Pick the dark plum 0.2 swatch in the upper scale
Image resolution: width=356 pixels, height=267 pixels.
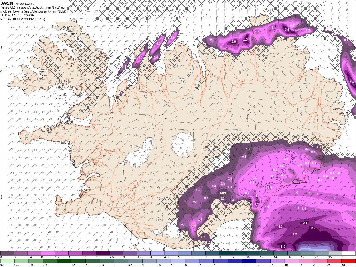point(7,253)
